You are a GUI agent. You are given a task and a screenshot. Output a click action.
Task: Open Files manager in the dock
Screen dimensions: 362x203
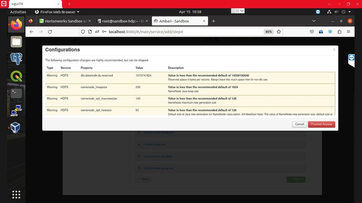click(16, 42)
